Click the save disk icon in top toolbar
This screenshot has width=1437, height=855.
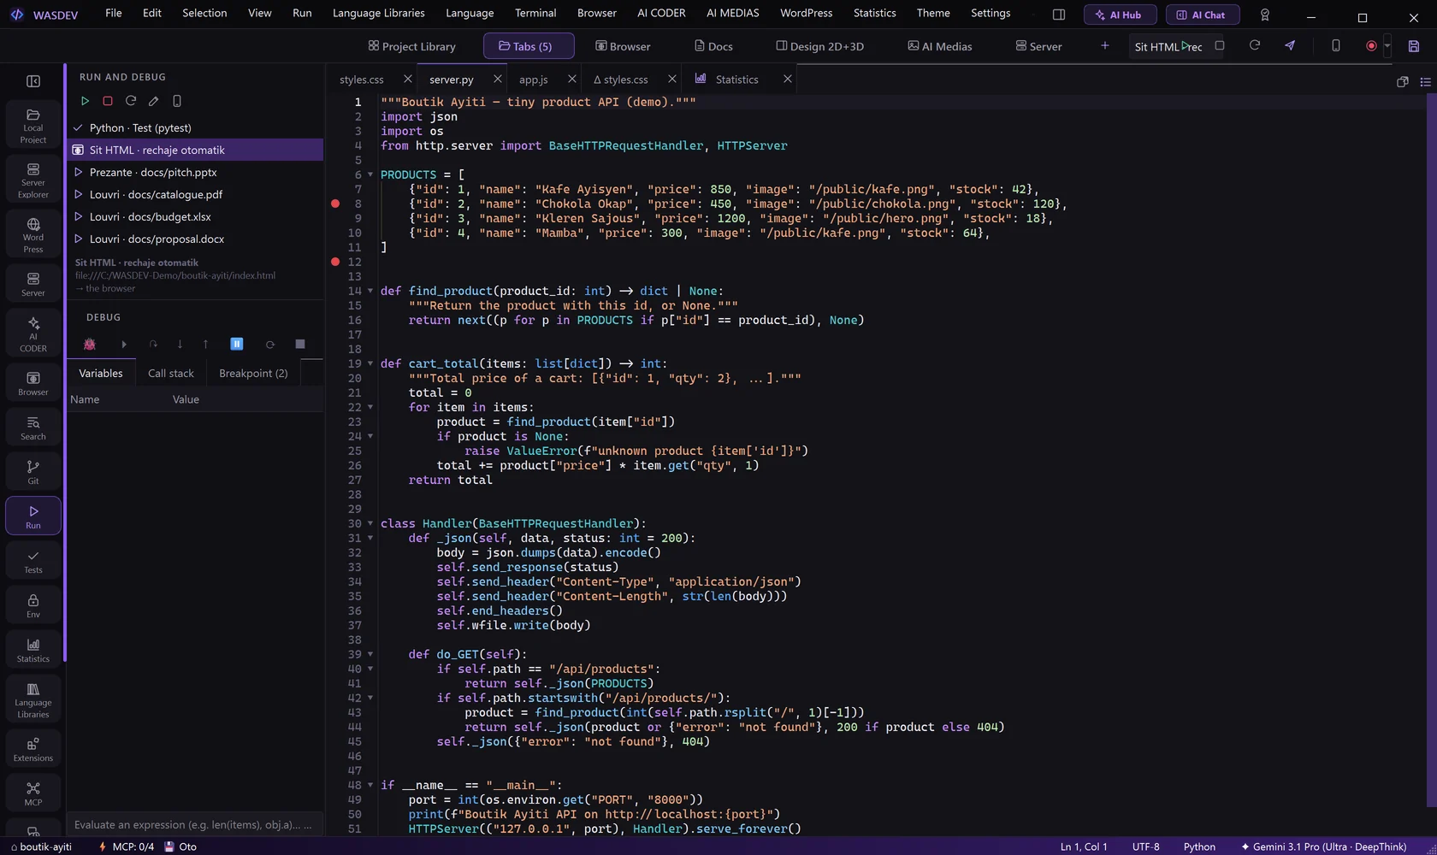(1414, 46)
